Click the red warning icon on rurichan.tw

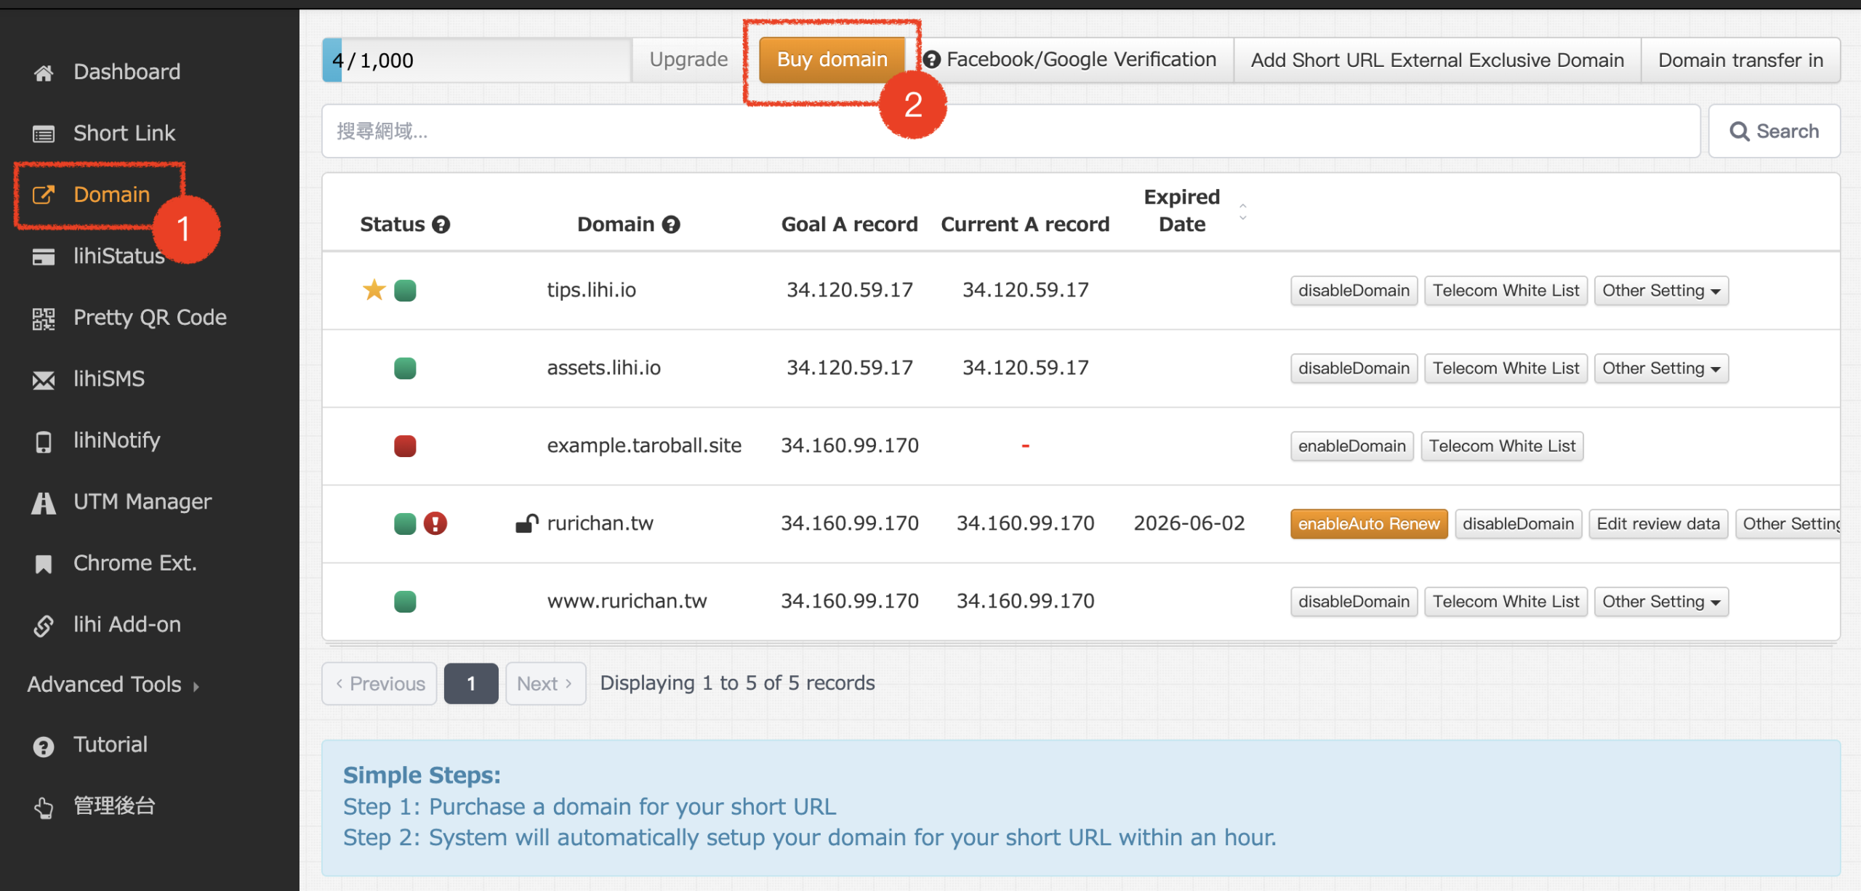(x=435, y=523)
